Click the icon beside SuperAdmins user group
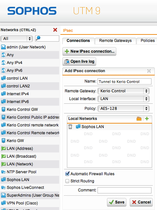This screenshot has width=157, height=210. click(x=3, y=195)
